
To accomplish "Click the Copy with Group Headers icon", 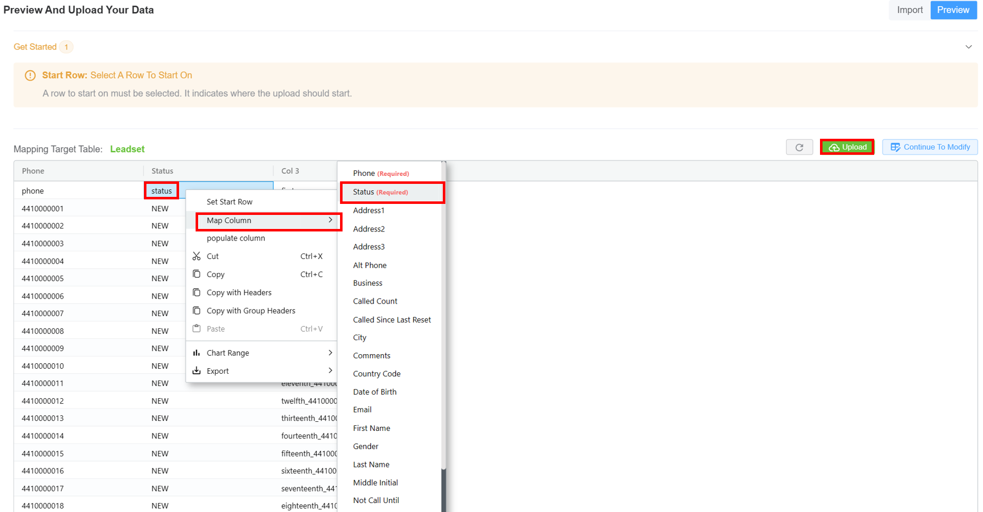I will [x=197, y=311].
